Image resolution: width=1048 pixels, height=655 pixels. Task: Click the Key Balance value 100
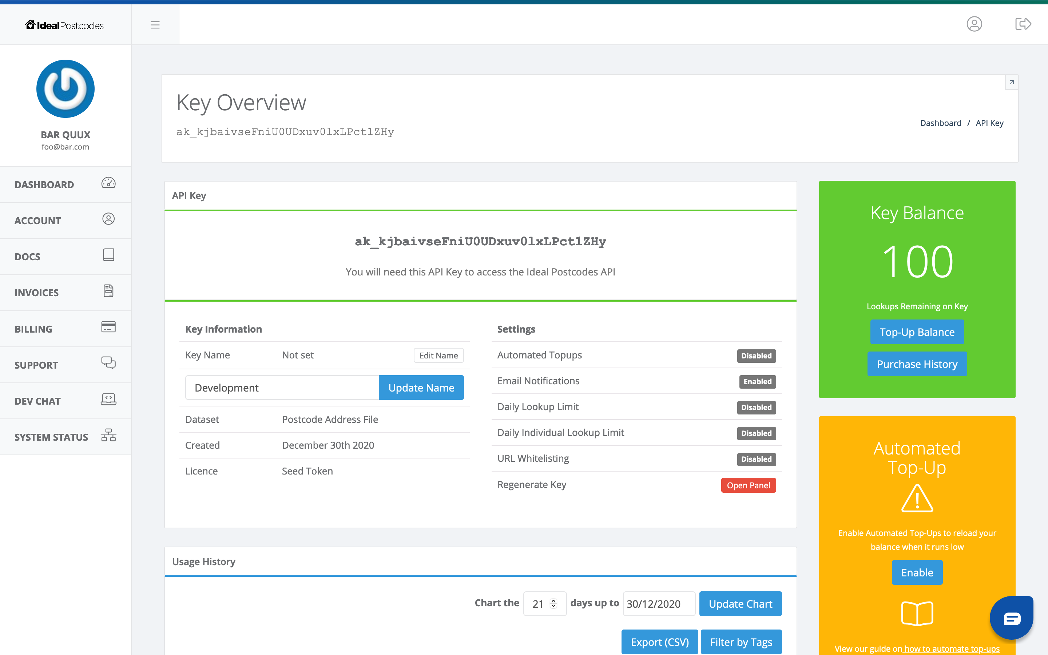click(917, 261)
